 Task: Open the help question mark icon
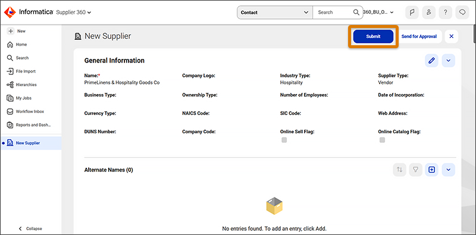point(445,12)
